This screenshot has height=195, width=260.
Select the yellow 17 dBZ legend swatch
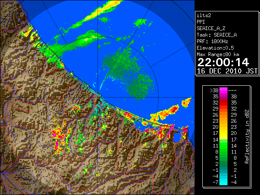[x=223, y=133]
